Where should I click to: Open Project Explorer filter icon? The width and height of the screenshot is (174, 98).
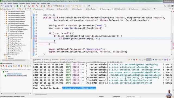pyautogui.click(x=23, y=9)
